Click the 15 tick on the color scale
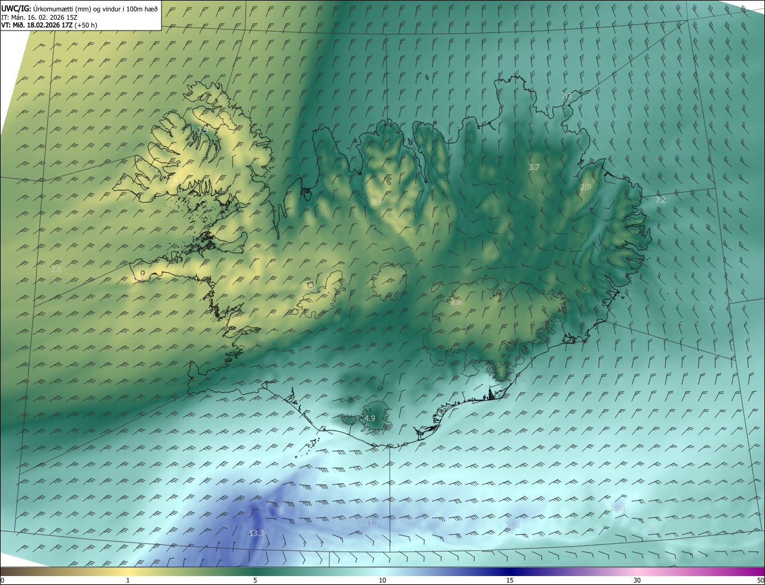 (510, 580)
